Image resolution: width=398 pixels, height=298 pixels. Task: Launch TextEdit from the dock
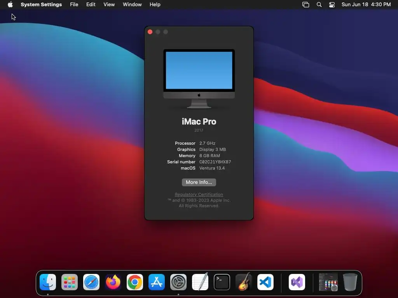(200, 282)
